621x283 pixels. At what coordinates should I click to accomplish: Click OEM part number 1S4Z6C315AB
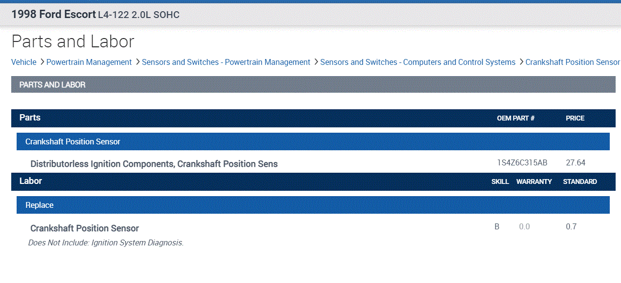tap(522, 163)
